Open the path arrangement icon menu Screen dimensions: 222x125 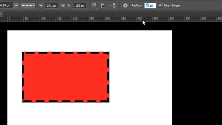(x=113, y=6)
